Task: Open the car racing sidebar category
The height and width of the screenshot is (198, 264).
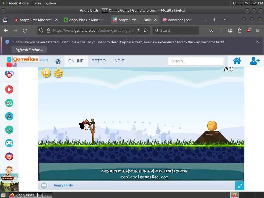Action: click(x=9, y=130)
